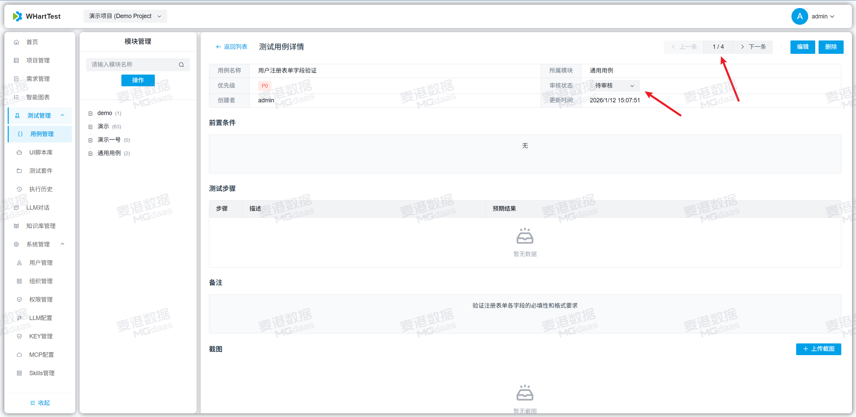This screenshot has width=856, height=417.
Task: Go to 需求管理 in the sidebar
Action: click(x=38, y=79)
